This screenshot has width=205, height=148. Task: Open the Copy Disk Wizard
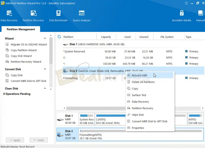pos(21,56)
